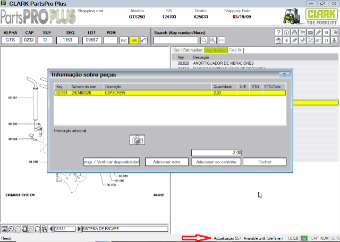Click the LOT toolbar icon
The width and height of the screenshot is (340, 242).
(318, 40)
